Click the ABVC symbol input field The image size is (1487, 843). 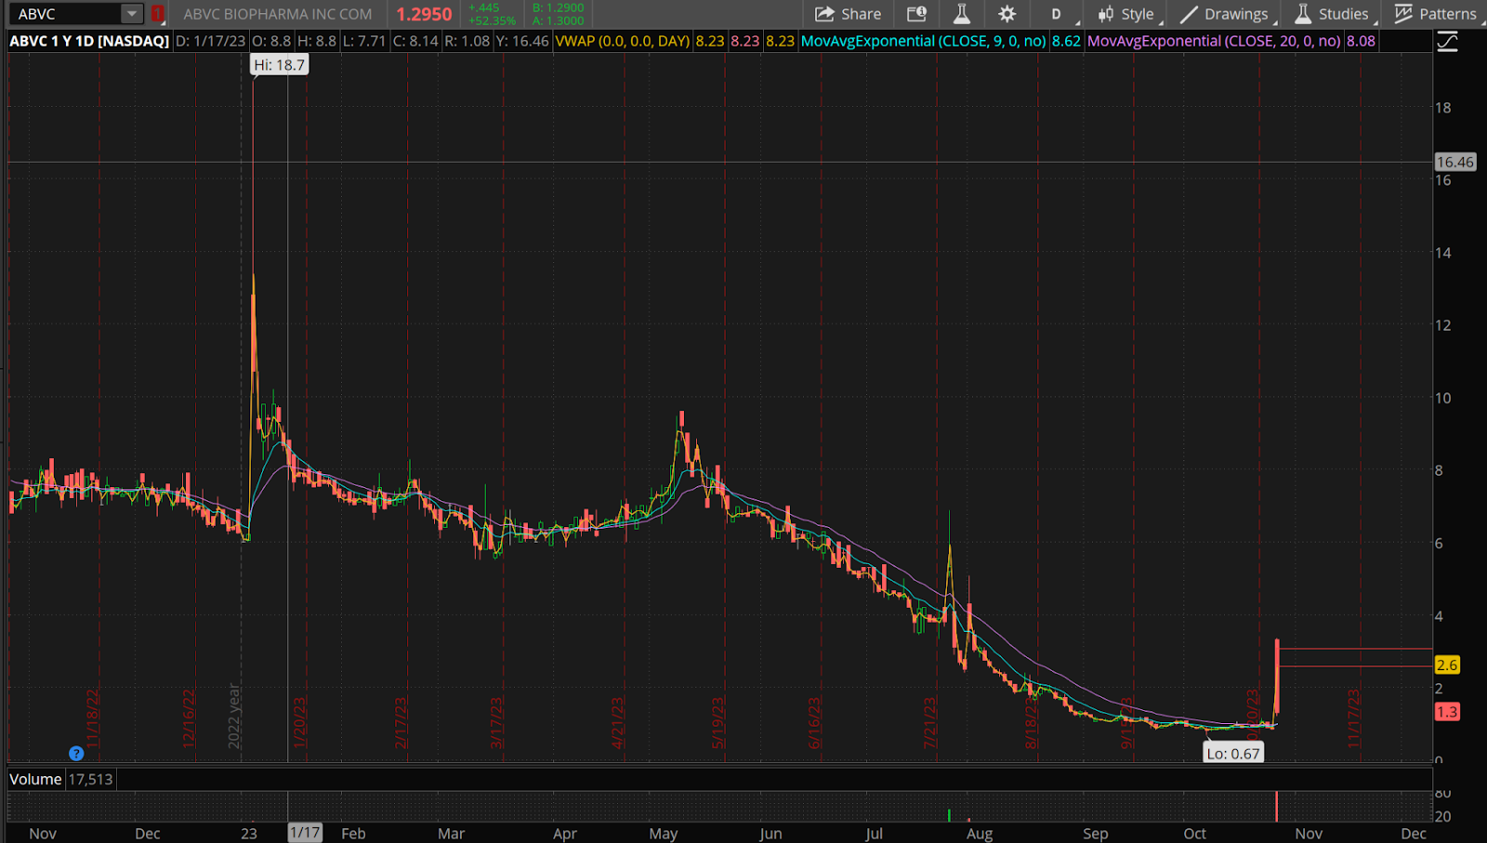(x=65, y=14)
